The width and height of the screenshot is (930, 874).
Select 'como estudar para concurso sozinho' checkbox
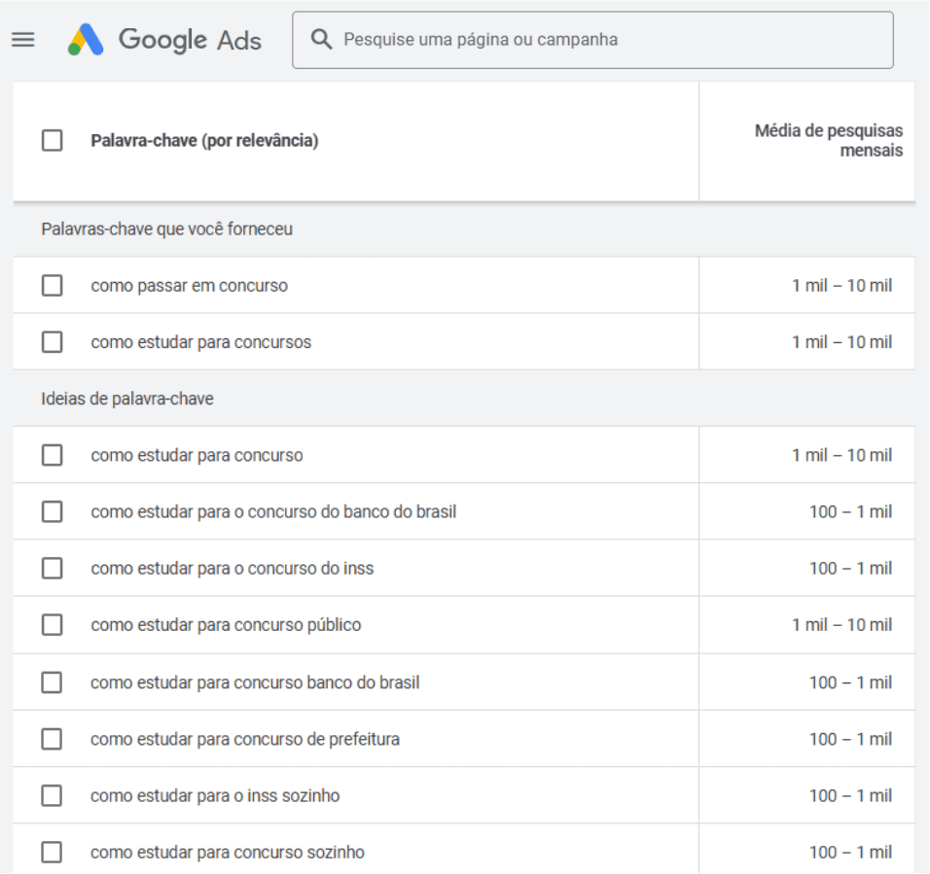[53, 853]
